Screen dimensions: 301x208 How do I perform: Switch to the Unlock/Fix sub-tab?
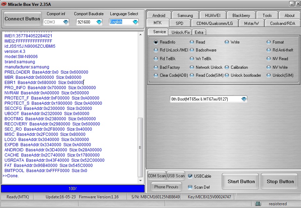click(181, 32)
